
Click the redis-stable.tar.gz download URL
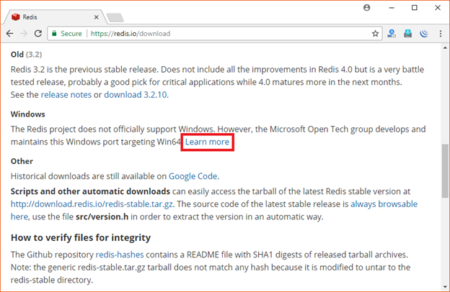coord(92,204)
